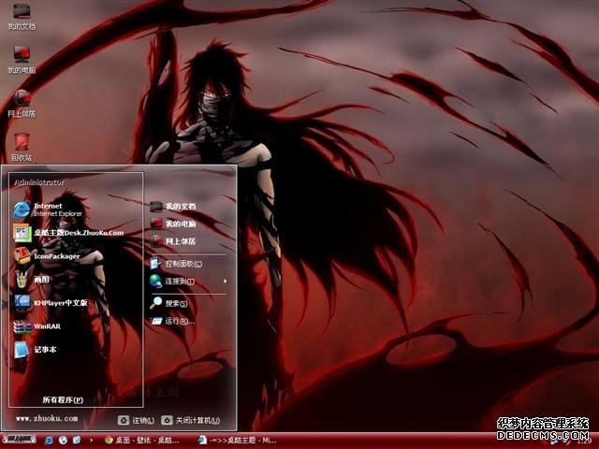This screenshot has height=449, width=599.
Task: Launch Internet Explorer from the start menu
Action: pyautogui.click(x=49, y=210)
